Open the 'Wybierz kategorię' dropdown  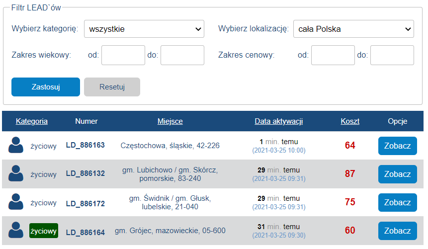144,29
